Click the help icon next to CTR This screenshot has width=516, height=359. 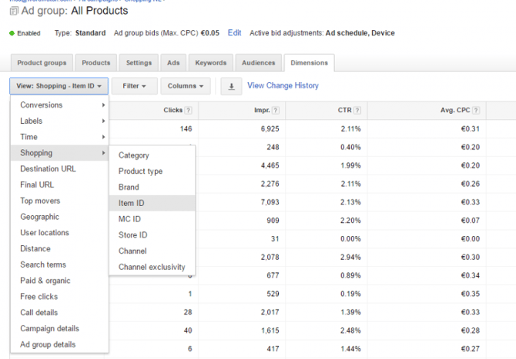[x=357, y=111]
